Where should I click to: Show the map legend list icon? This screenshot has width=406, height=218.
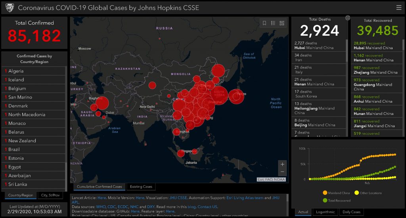tap(273, 23)
